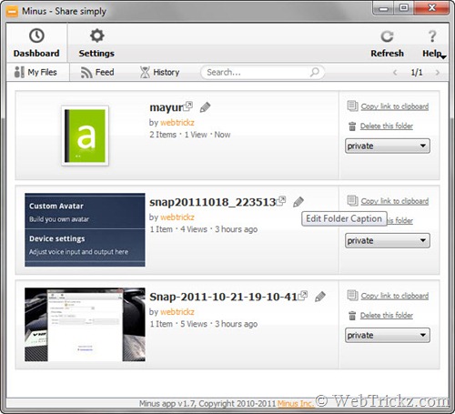Minimize the Minus window
Screen dimensions: 455x414
click(383, 8)
